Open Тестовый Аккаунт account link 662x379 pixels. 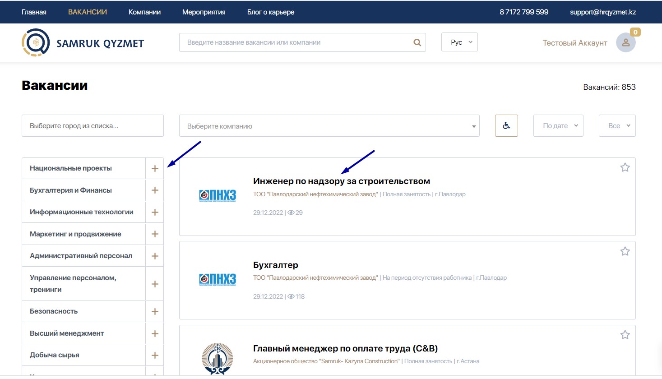click(575, 43)
